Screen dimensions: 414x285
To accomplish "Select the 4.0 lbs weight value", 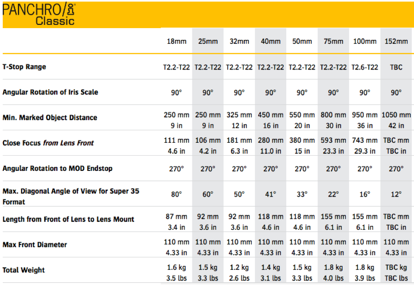I will [x=333, y=279].
